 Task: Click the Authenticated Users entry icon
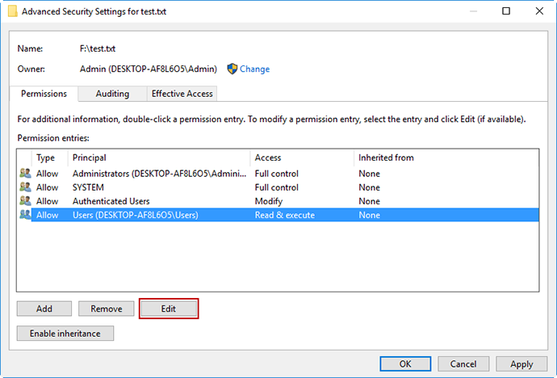(25, 201)
